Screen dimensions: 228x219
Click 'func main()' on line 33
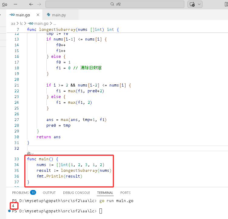click(40, 159)
